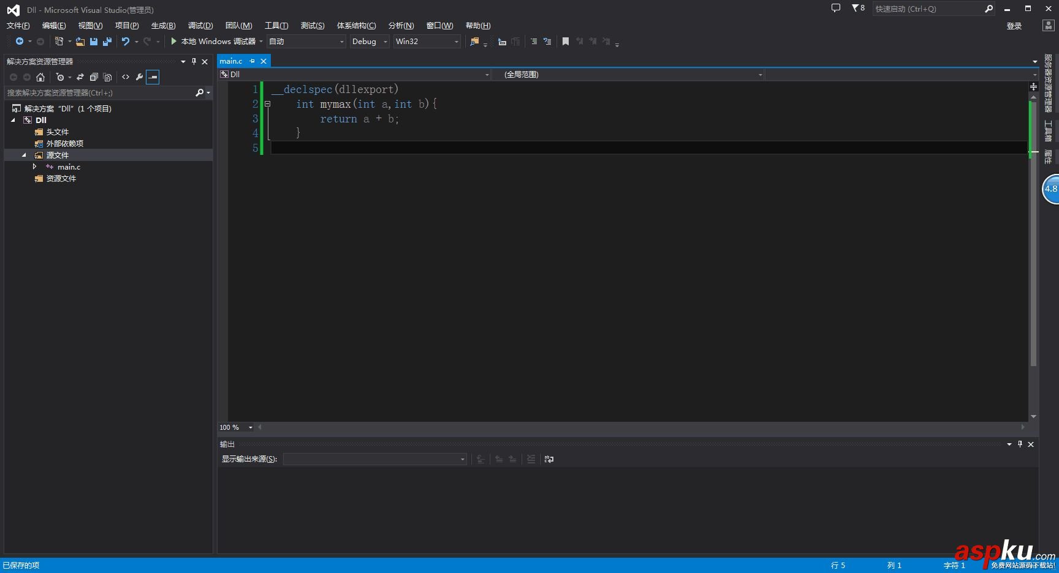Start the 本地 Windows 调试器
Image resolution: width=1059 pixels, height=573 pixels.
(x=214, y=41)
